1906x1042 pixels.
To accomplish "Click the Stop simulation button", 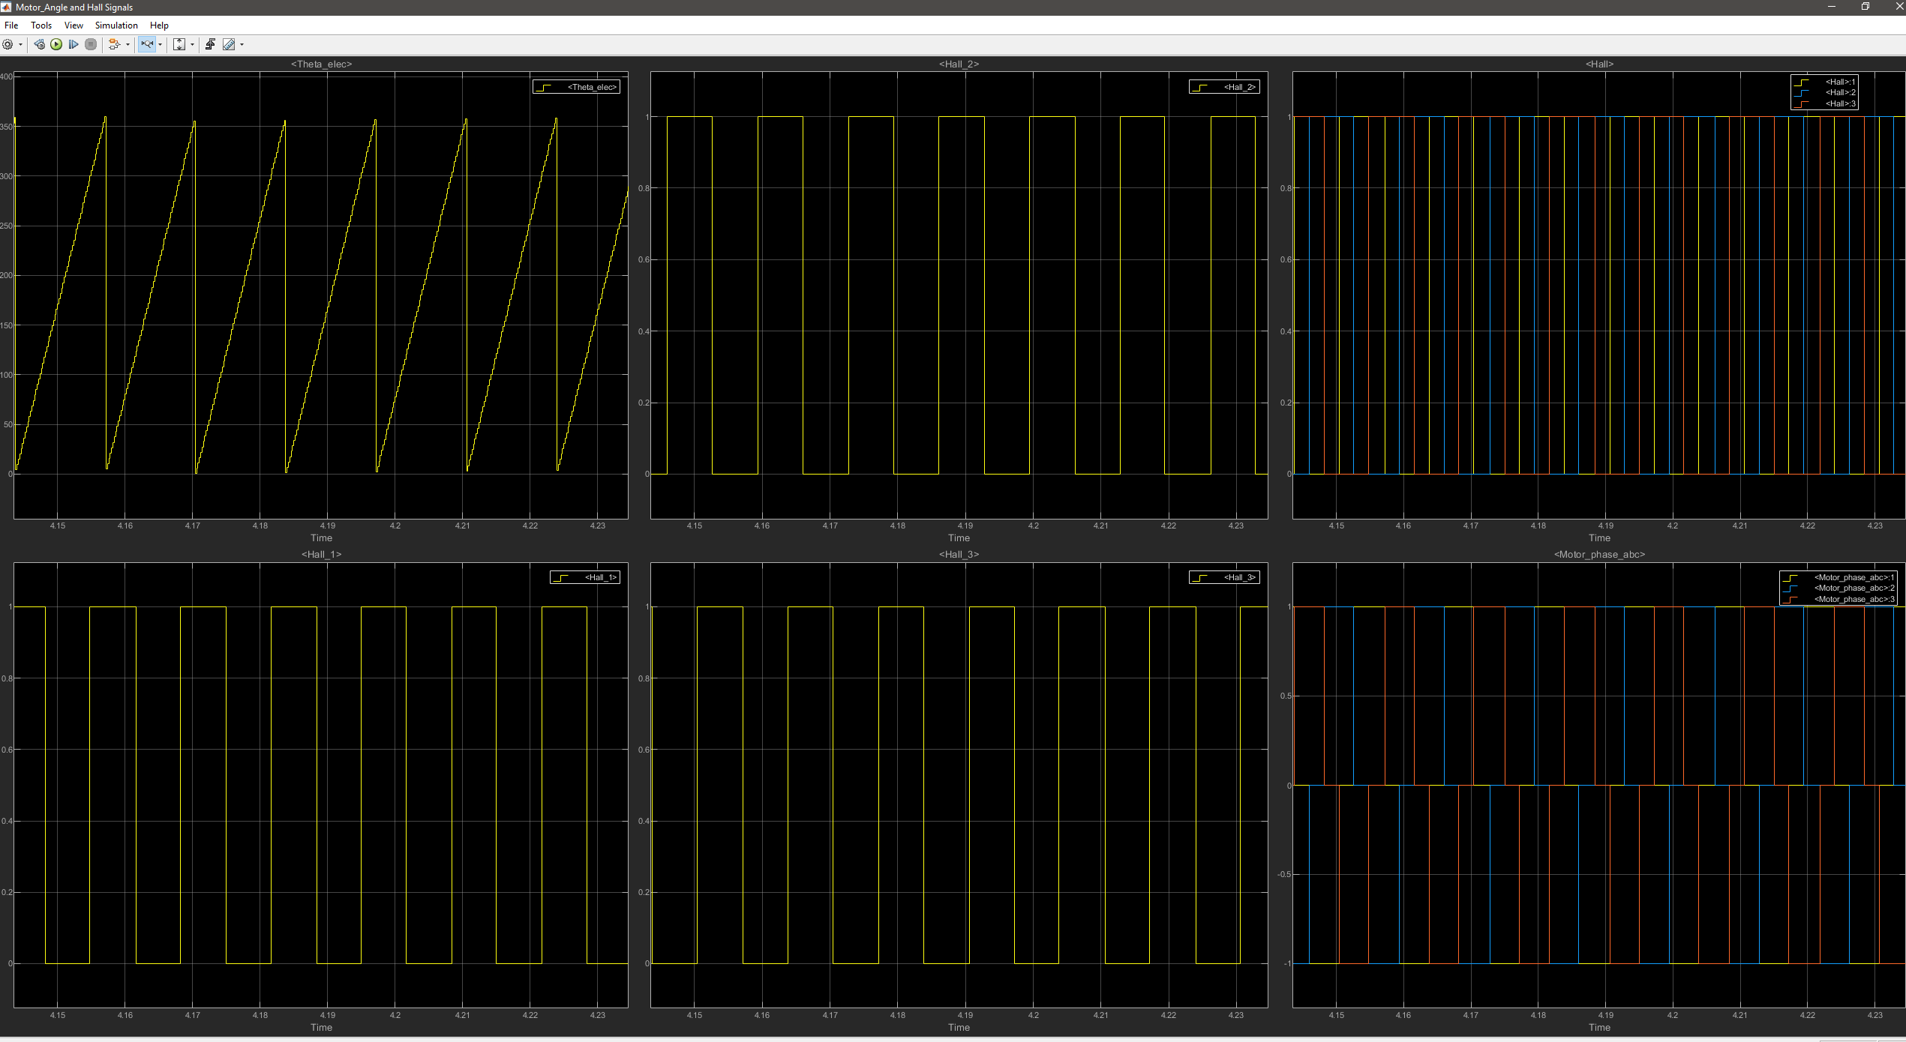I will point(91,45).
